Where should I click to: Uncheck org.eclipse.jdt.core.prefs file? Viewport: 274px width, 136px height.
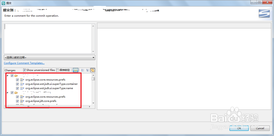click(x=18, y=101)
